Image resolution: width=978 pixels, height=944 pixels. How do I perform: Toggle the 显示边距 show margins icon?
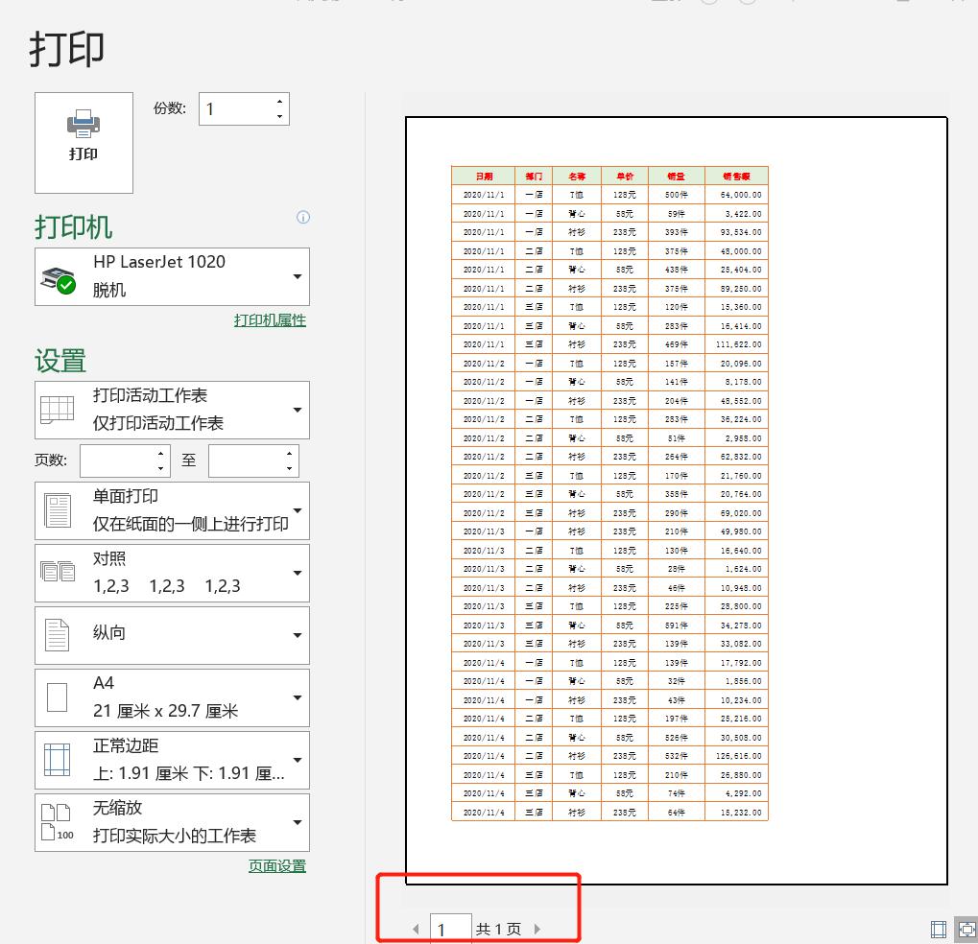938,929
